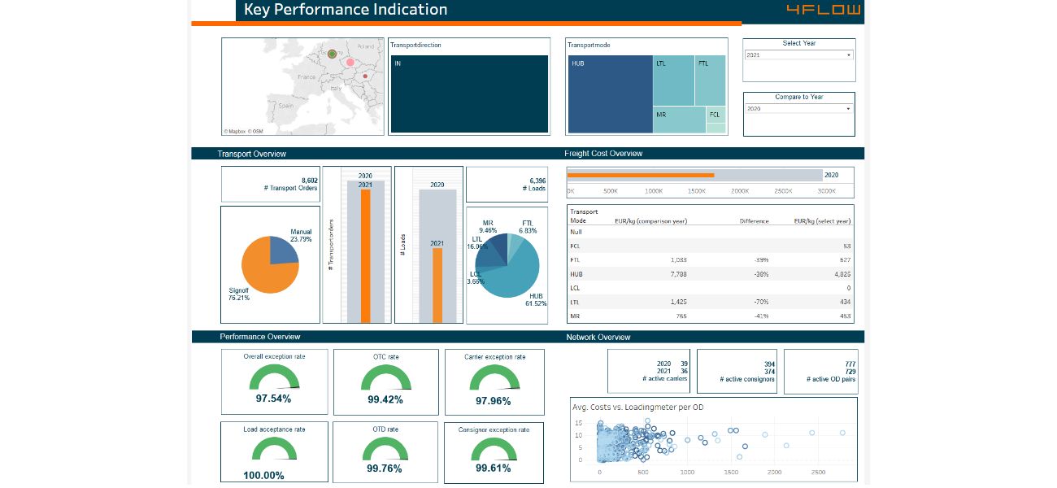Screen dimensions: 1057x488
Task: Open the Compare to Year dropdown
Action: pos(798,108)
